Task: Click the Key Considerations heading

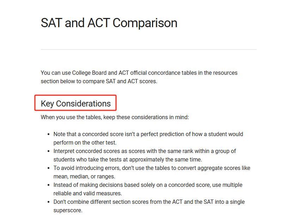Action: click(75, 104)
